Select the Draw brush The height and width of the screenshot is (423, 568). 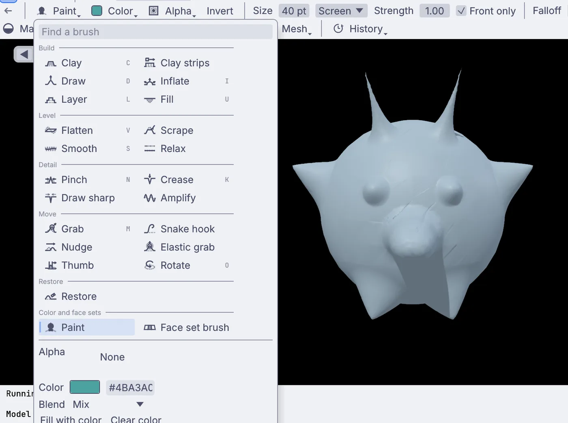coord(87,81)
